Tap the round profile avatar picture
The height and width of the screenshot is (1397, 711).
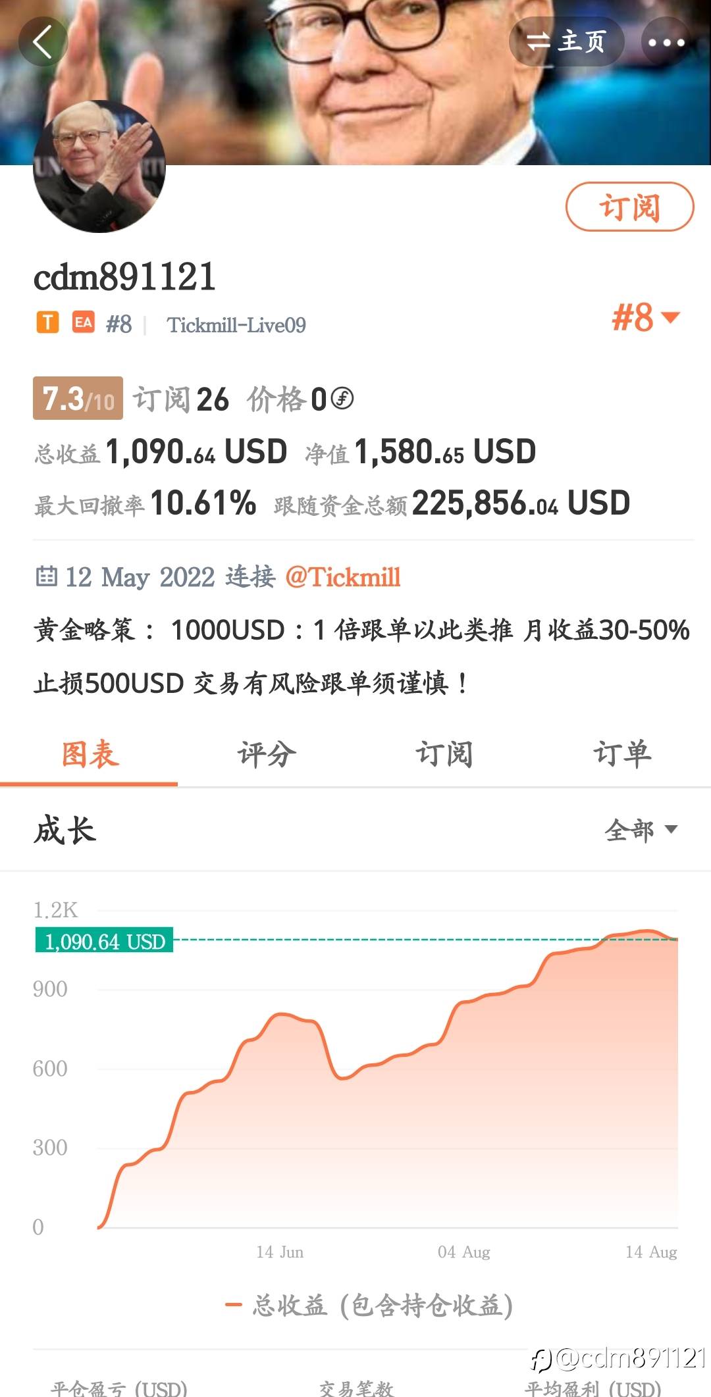[x=99, y=166]
